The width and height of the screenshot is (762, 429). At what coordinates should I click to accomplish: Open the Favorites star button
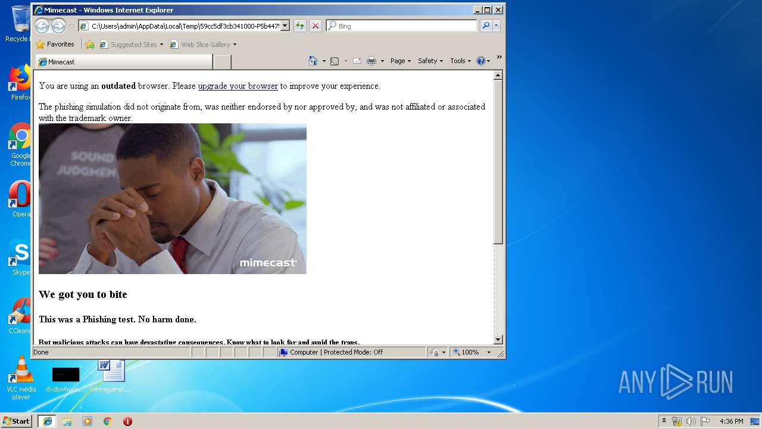[55, 44]
